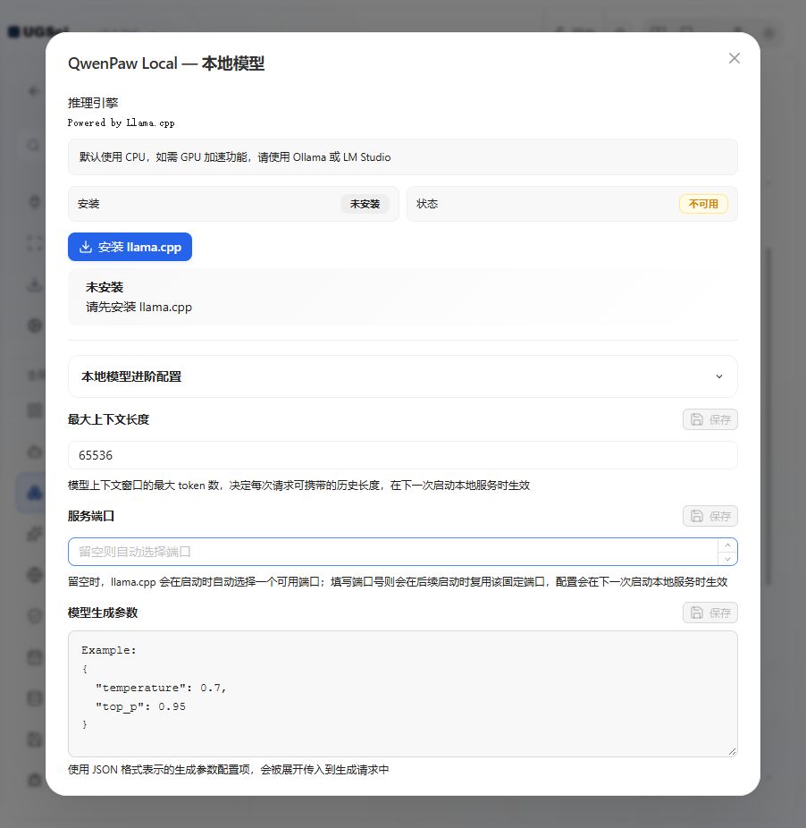The image size is (806, 828).
Task: Click the 保存 button for 服务端口
Action: [x=709, y=516]
